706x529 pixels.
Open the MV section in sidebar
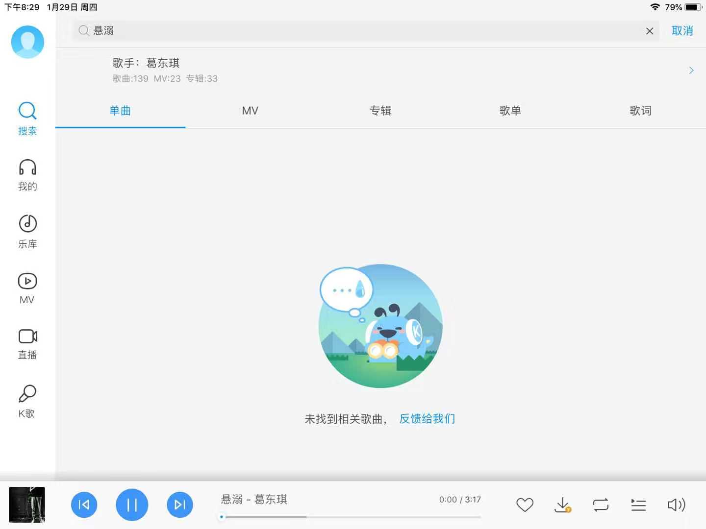27,289
